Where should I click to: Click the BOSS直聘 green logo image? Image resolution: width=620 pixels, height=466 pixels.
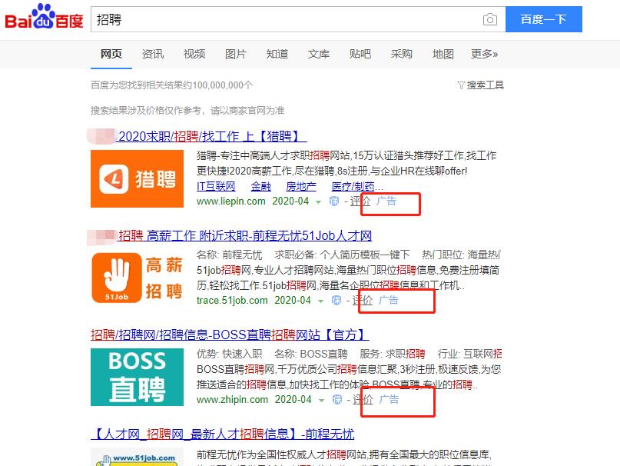136,377
